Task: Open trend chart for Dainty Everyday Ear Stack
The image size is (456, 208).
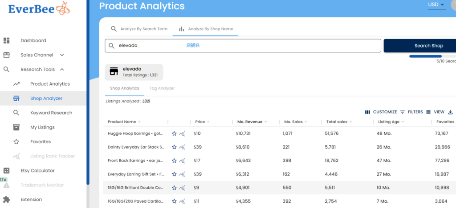Action: click(x=182, y=147)
